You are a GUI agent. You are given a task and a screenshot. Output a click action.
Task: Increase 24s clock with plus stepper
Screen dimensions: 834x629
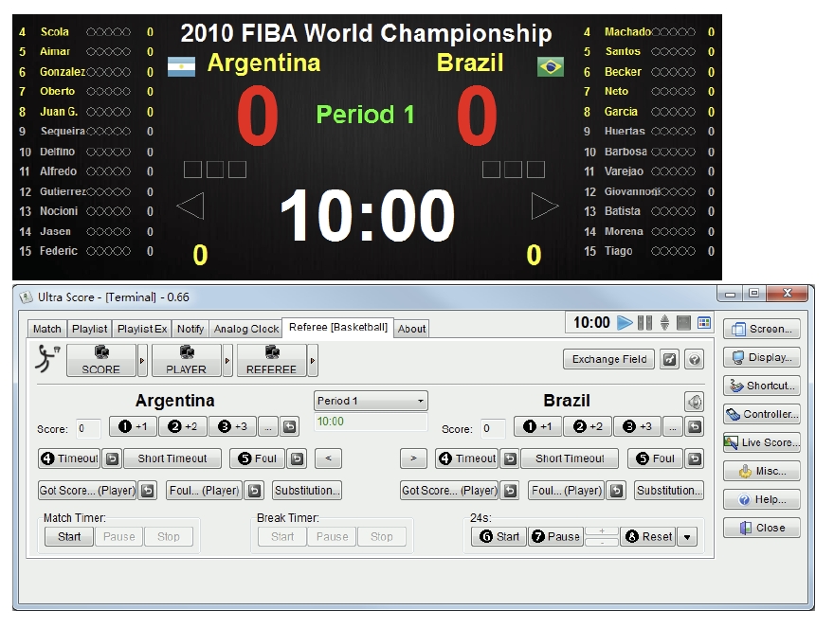click(x=602, y=531)
